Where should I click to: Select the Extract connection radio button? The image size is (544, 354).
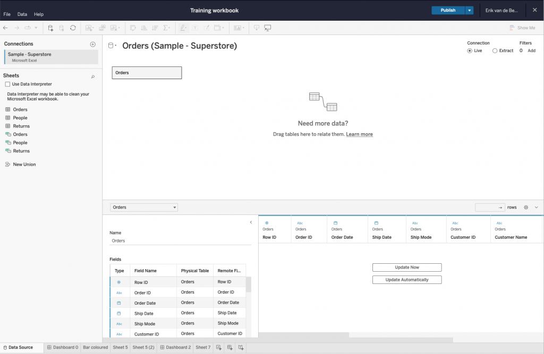(495, 51)
